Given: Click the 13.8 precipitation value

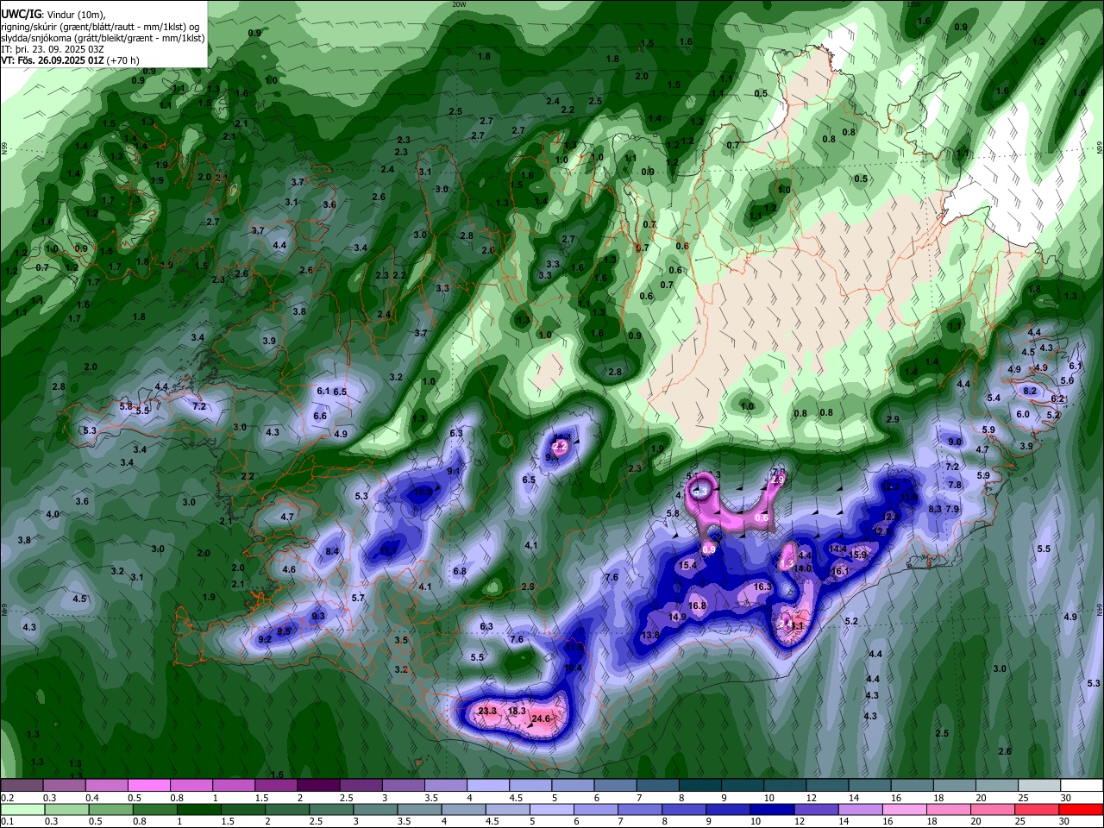Looking at the screenshot, I should tap(650, 635).
